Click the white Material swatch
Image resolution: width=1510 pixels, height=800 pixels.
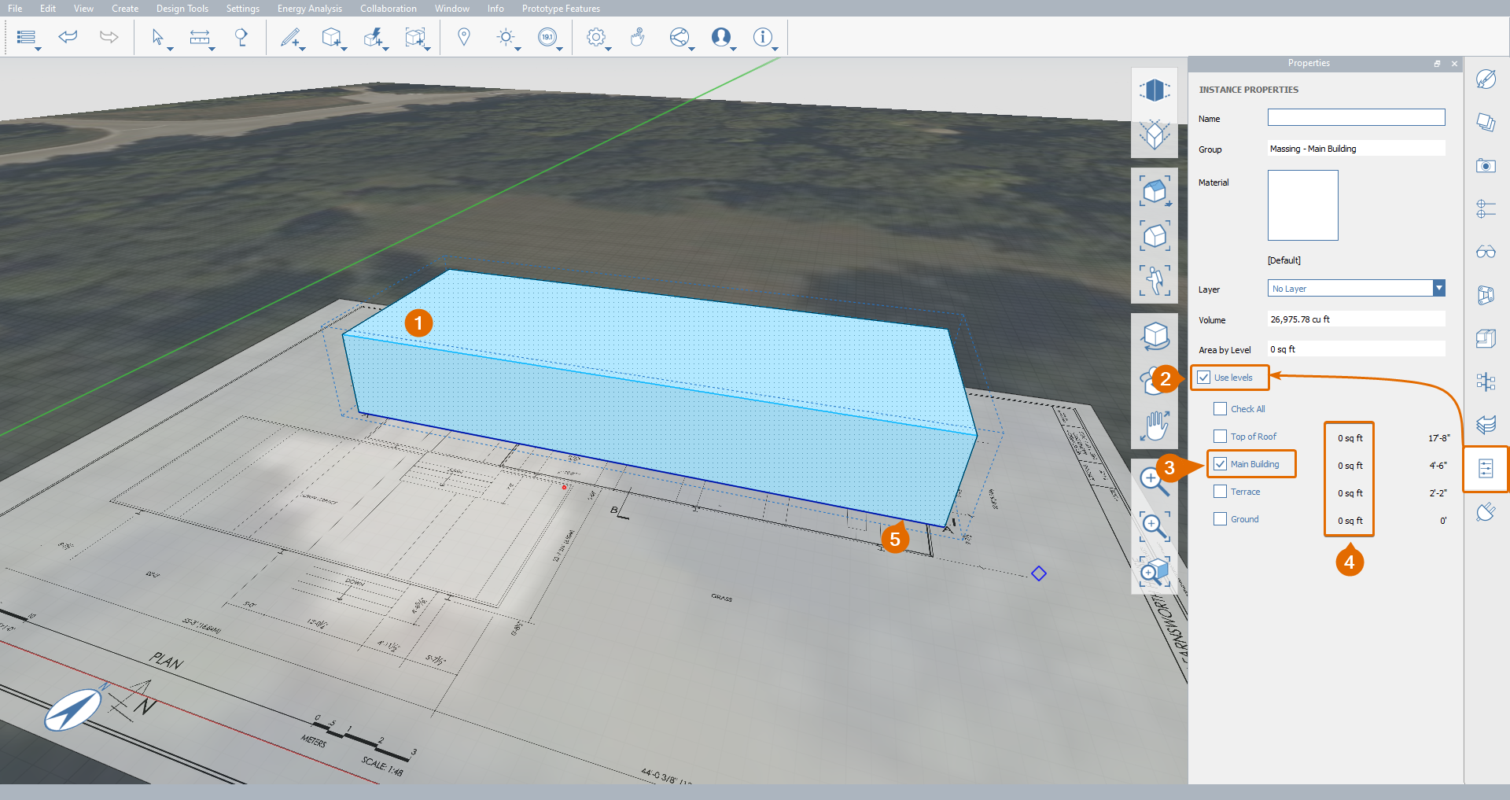click(1302, 205)
